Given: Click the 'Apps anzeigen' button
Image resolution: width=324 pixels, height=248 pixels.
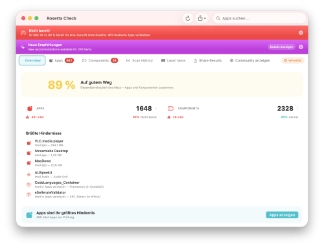Looking at the screenshot, I should 282,215.
